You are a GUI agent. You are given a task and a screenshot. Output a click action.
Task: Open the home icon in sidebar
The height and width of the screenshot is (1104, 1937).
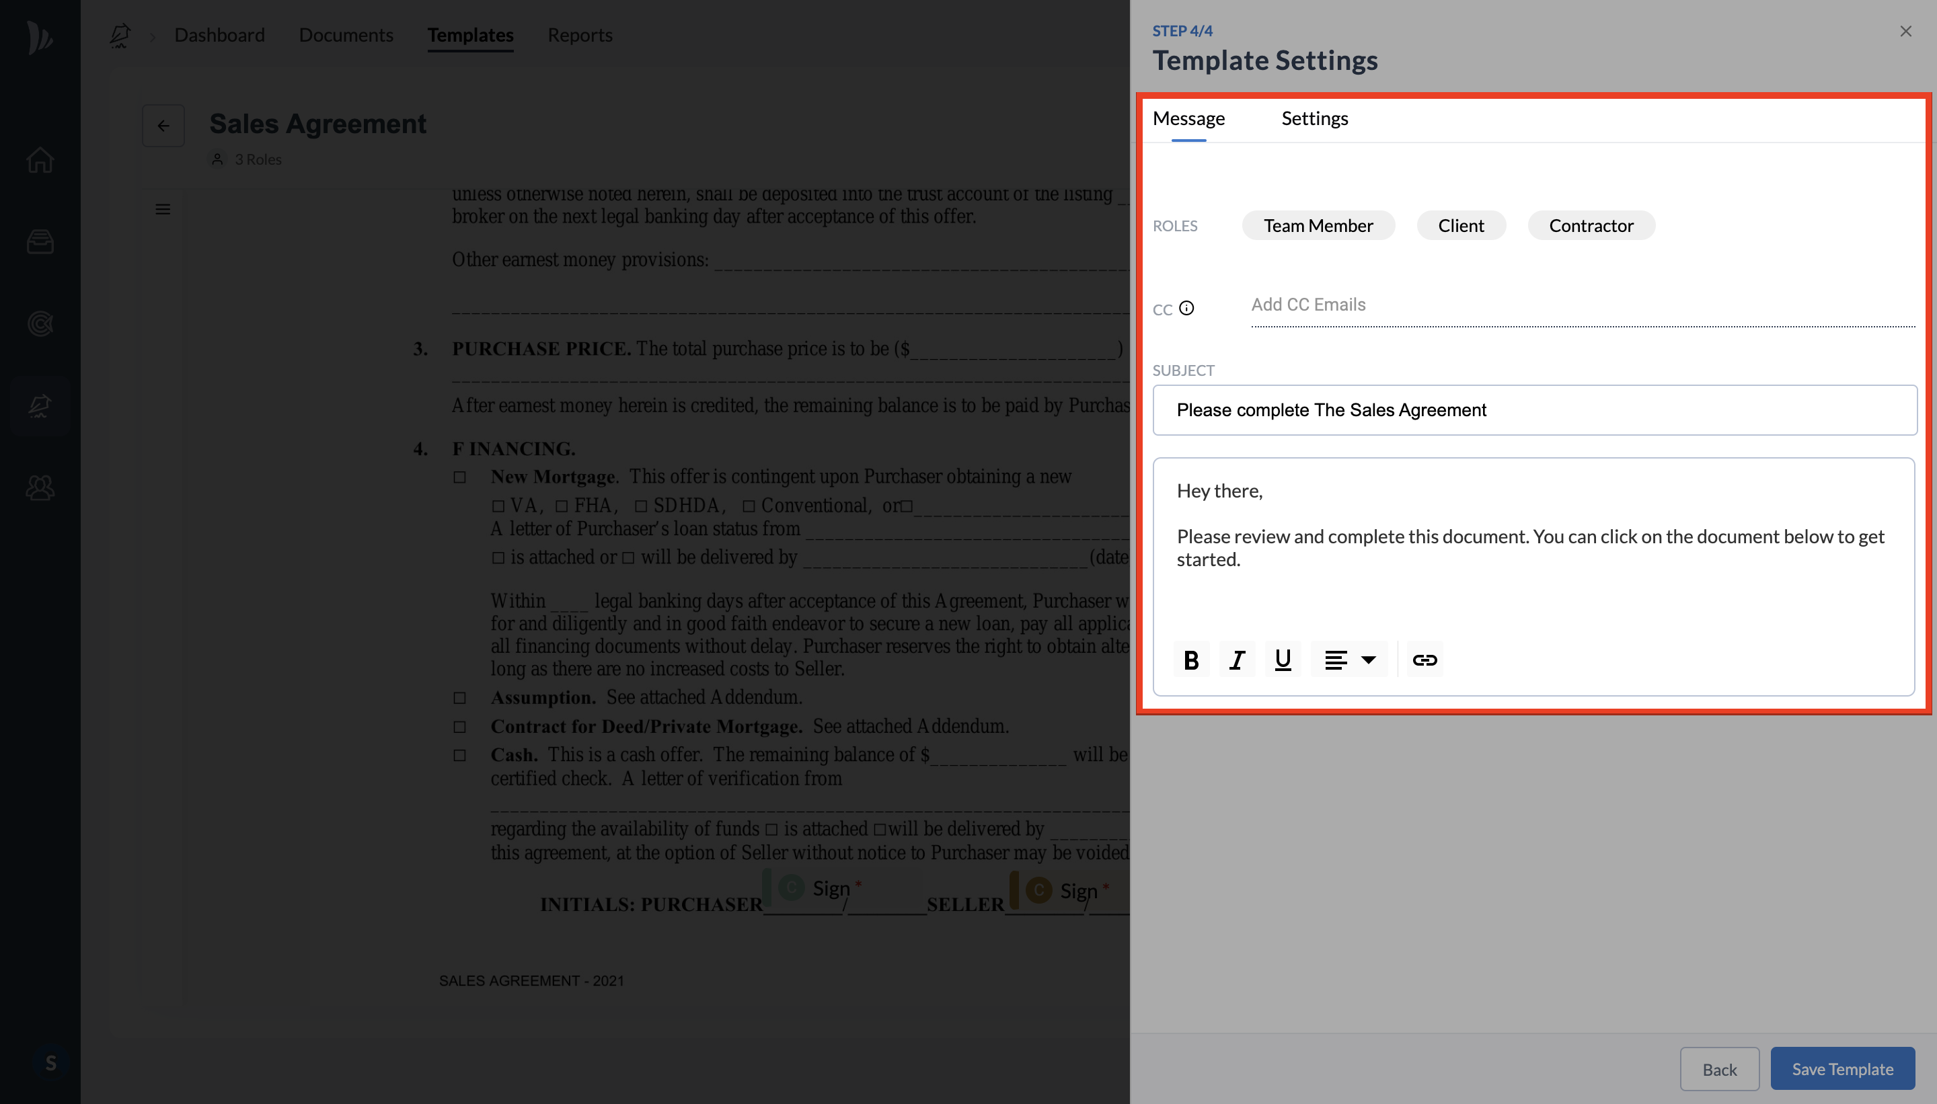40,160
